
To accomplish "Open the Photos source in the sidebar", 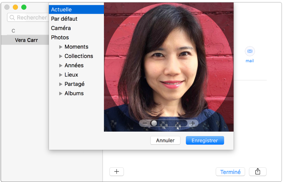I will [x=60, y=37].
